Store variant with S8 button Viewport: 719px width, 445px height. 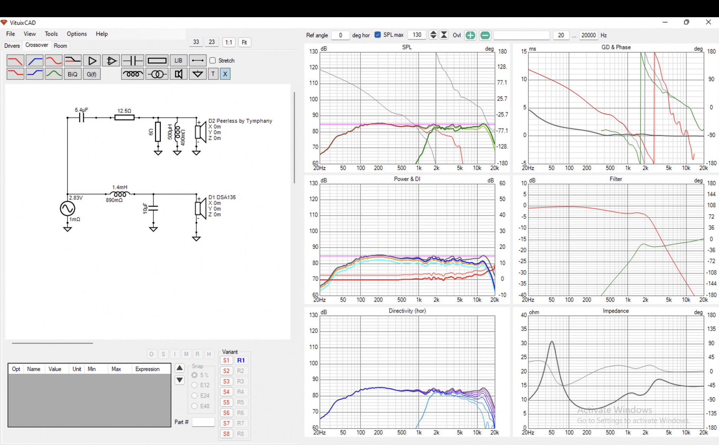pyautogui.click(x=226, y=434)
